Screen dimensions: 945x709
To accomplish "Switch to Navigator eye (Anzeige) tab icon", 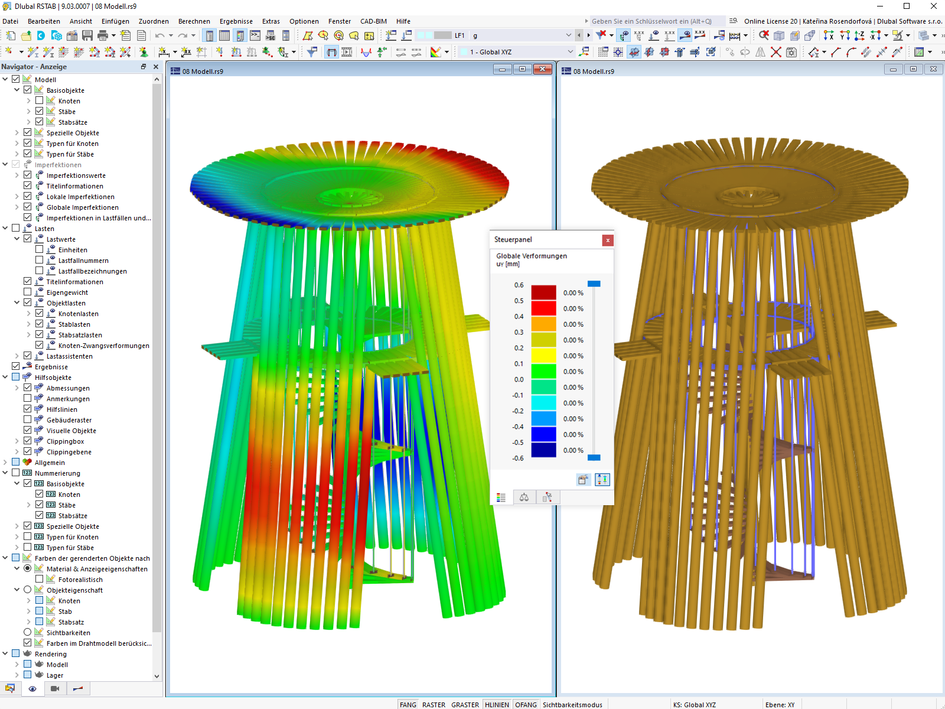I will [x=32, y=688].
